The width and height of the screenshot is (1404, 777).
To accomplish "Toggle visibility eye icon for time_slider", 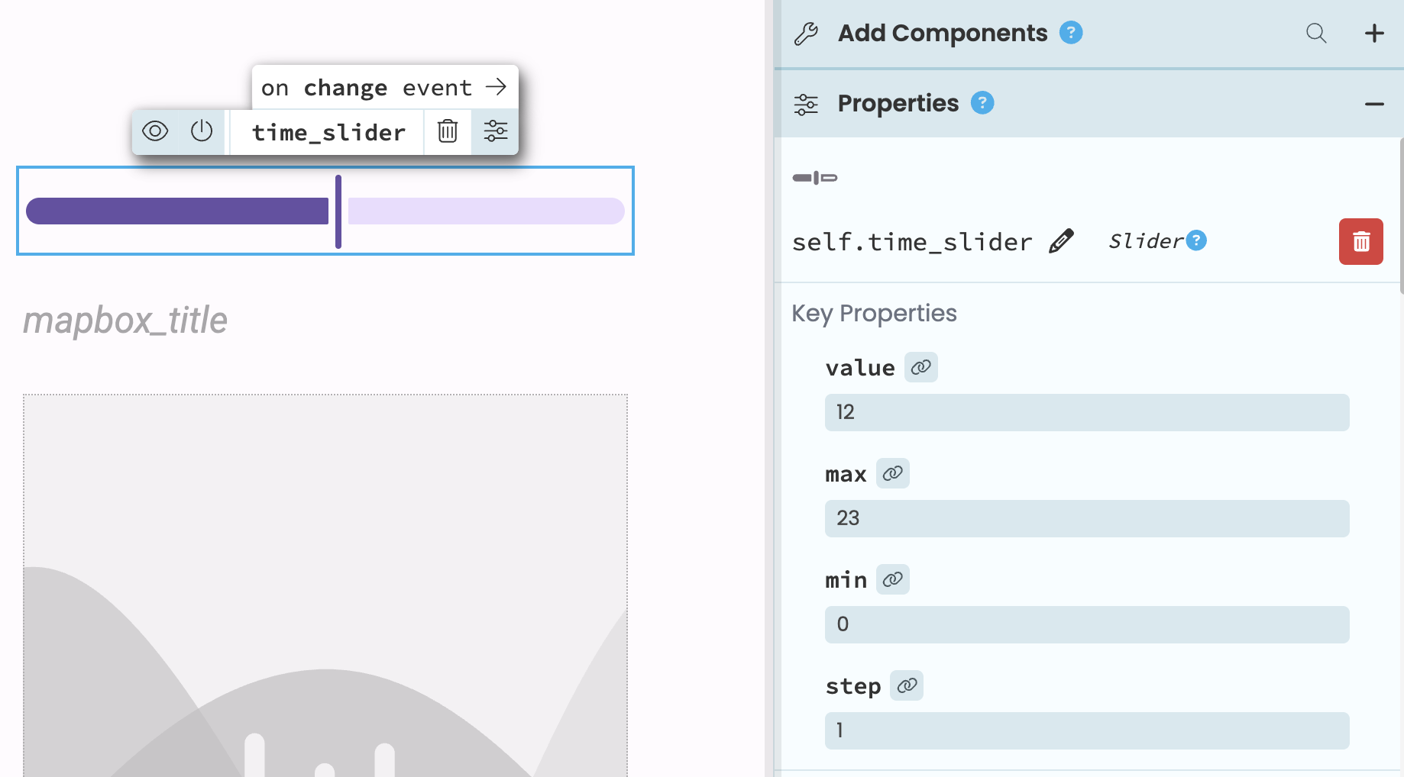I will (155, 131).
